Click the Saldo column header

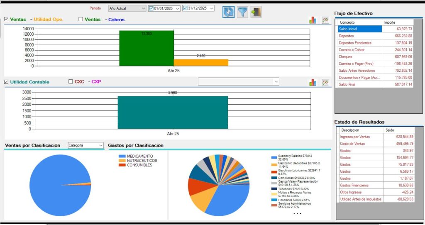(398, 130)
